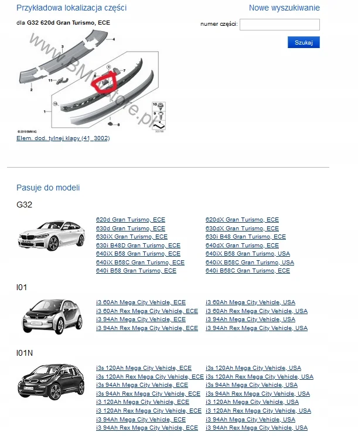The image size is (358, 439).
Task: Open Nowe wyszukiwanie link
Action: point(284,8)
